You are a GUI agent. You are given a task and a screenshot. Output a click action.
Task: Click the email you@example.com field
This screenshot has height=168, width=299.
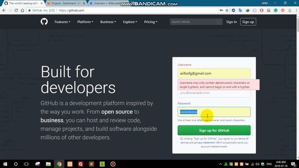(214, 93)
